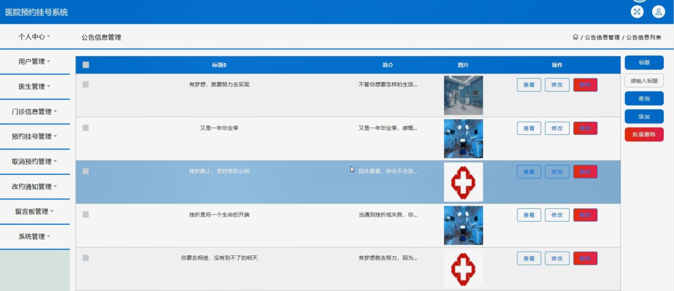Click intro text 当遇到挫折或失败，你...
This screenshot has width=674, height=291.
[388, 215]
